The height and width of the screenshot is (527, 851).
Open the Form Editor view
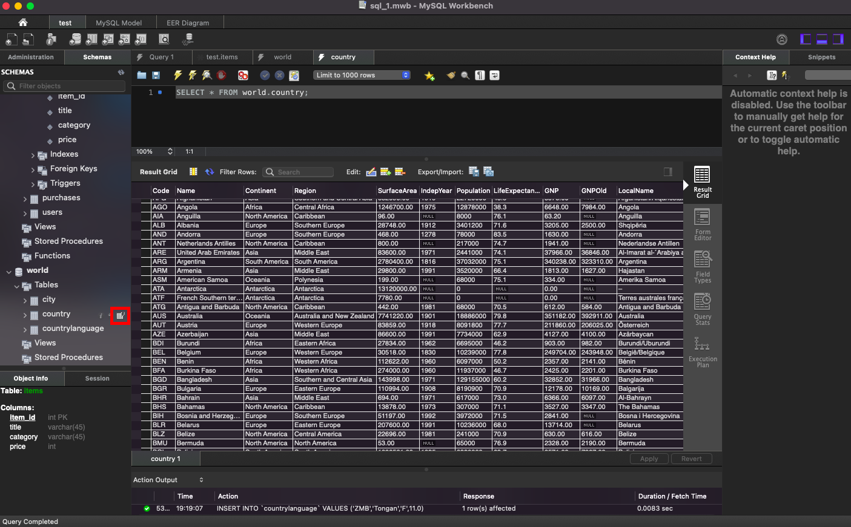pyautogui.click(x=703, y=224)
